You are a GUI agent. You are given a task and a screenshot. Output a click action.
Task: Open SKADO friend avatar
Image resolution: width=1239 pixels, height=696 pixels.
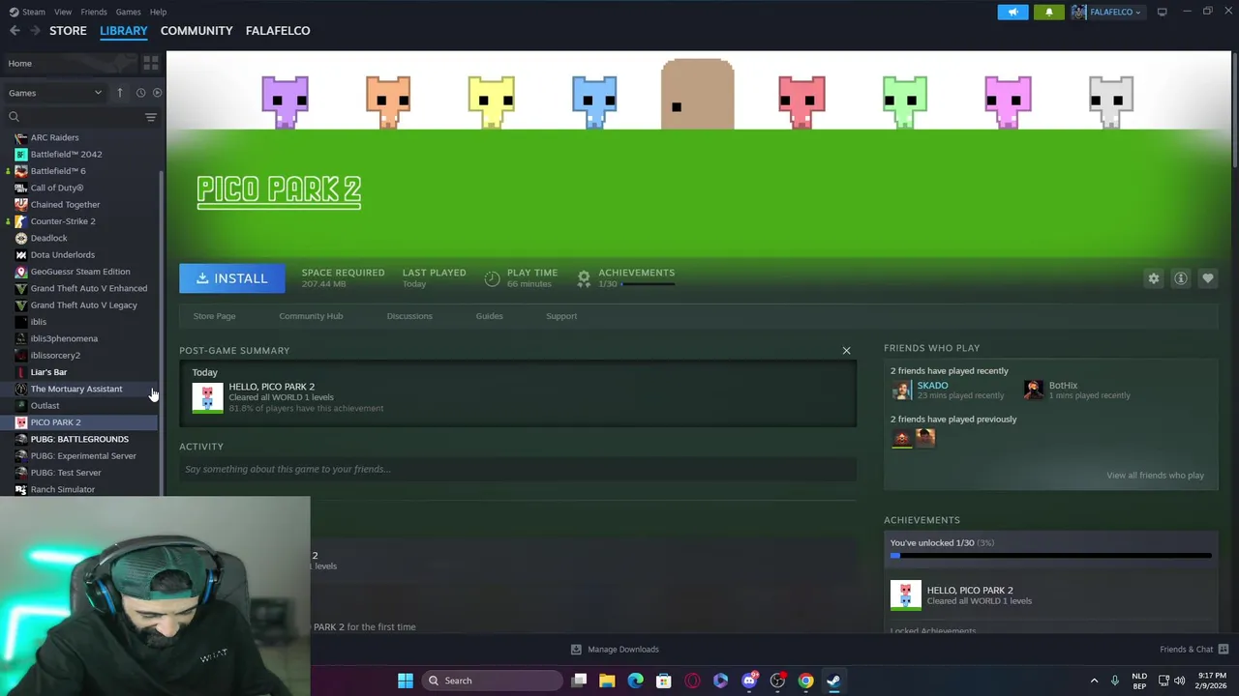click(x=901, y=390)
